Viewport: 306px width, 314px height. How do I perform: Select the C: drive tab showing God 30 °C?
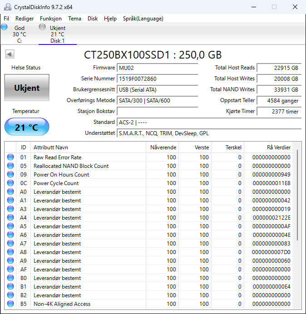point(19,34)
